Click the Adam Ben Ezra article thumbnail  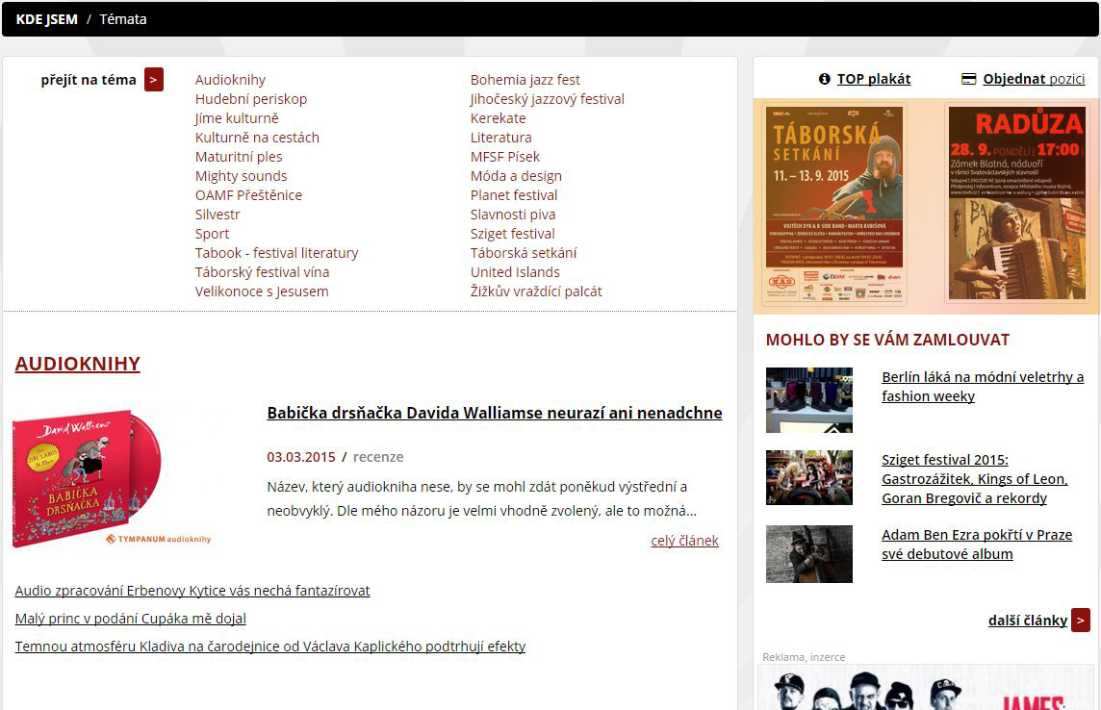pos(808,554)
